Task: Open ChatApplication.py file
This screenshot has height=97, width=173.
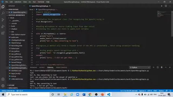Action: tap(18, 40)
